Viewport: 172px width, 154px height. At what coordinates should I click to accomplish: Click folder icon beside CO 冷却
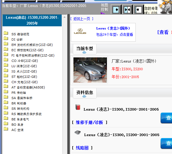pyautogui.click(x=6, y=60)
